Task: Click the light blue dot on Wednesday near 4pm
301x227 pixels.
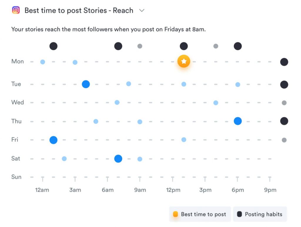Action: pos(216,103)
